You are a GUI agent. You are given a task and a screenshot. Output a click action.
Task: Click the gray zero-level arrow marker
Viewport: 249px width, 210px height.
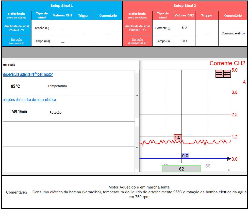coord(229,159)
